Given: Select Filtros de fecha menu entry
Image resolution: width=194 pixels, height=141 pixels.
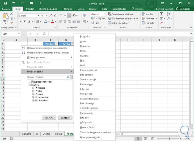Looking at the screenshot, I should (47, 71).
